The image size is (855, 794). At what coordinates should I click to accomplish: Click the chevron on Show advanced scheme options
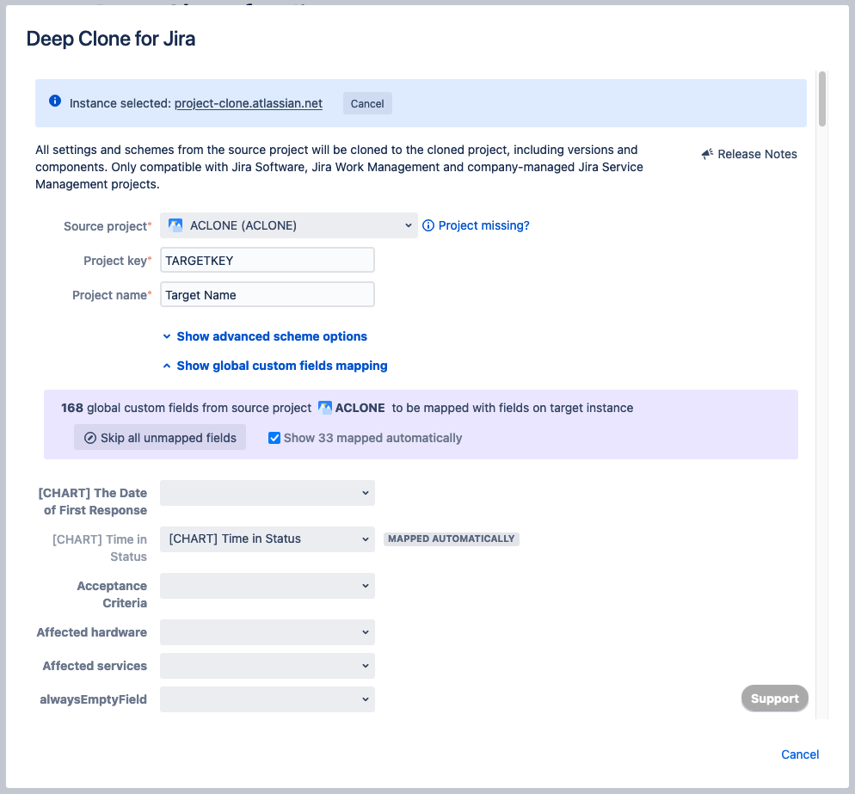point(166,335)
